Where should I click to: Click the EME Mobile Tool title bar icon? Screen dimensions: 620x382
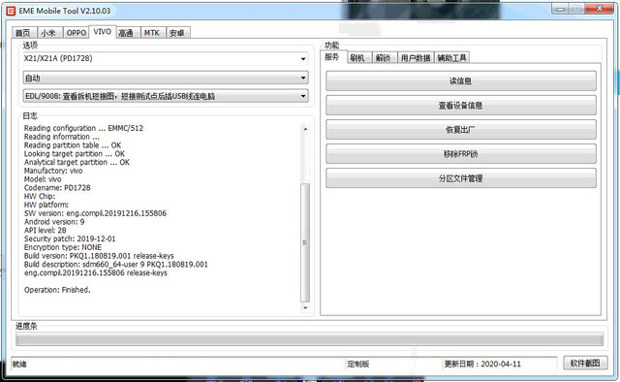pos(11,11)
